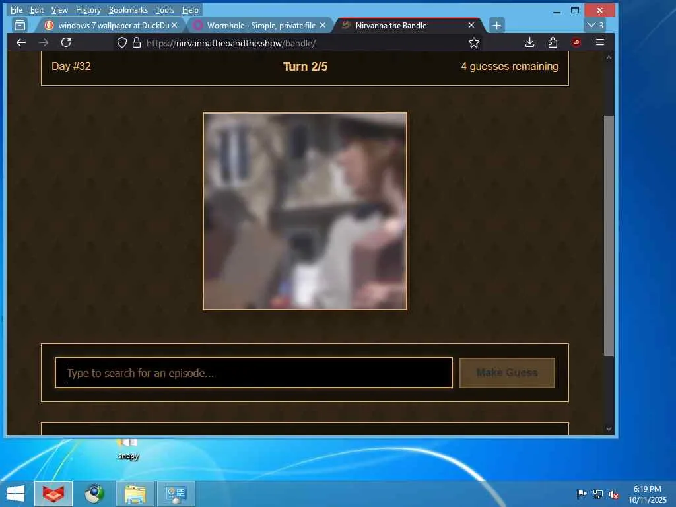
Task: Open the tracking protection shield icon
Action: [x=122, y=42]
